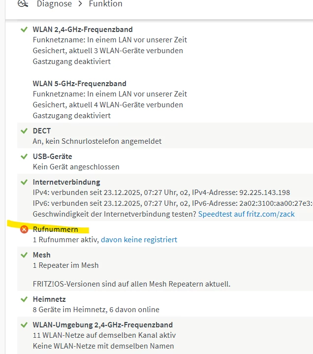Click the WLAN 5-GHz-Frequenzband heading
313x354 pixels.
pos(79,84)
